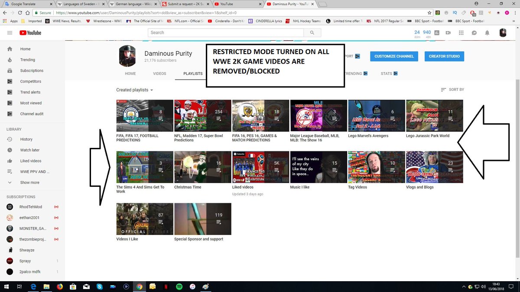Click the browser address bar URL
The image size is (520, 292).
(x=146, y=13)
